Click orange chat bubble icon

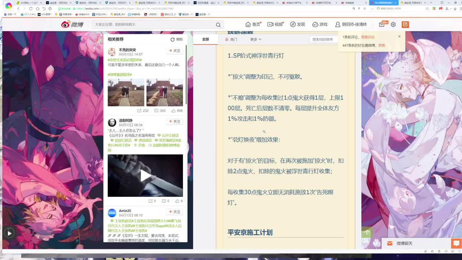click(x=456, y=243)
